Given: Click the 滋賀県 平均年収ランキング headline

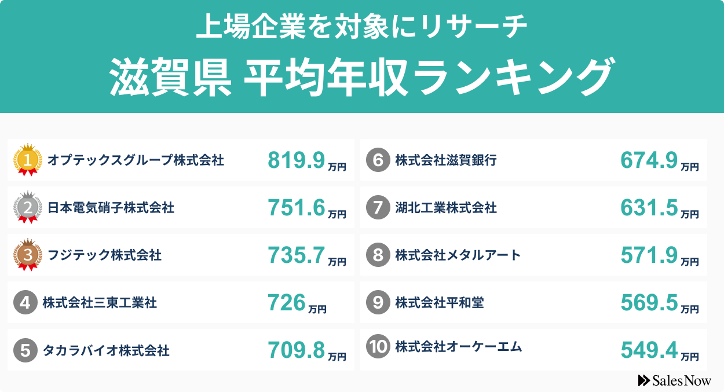Looking at the screenshot, I should point(361,77).
